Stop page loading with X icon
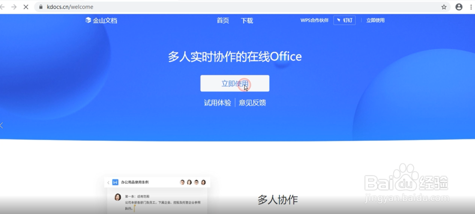This screenshot has height=214, width=475. click(x=26, y=7)
